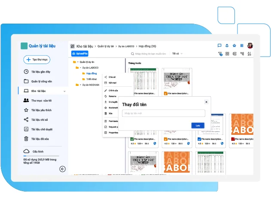Open the filter funnel icon
Image resolution: width=271 pixels, height=198 pixels.
(x=220, y=54)
